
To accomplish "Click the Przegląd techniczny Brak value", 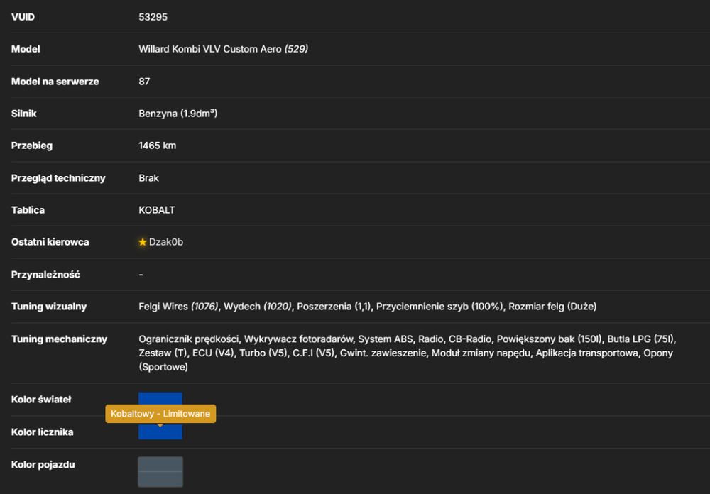I will (x=148, y=178).
